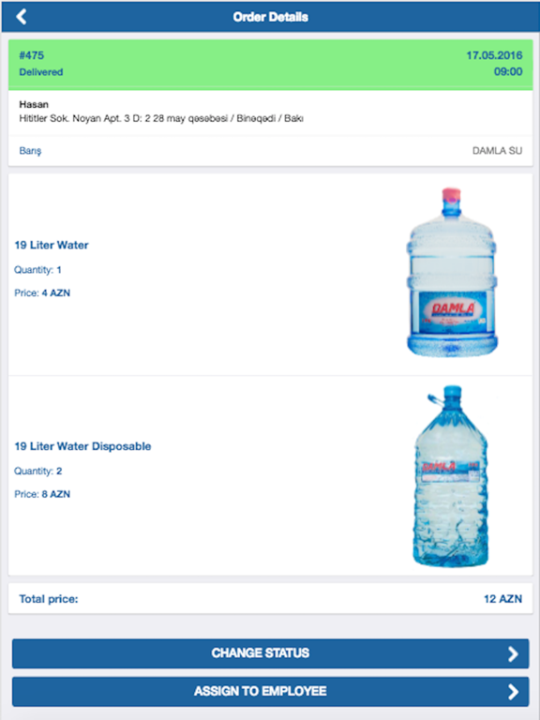Click the Order Details header title
Image resolution: width=540 pixels, height=720 pixels.
pos(270,17)
